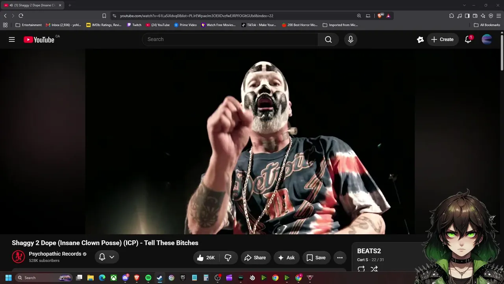Screen dimensions: 504x284
Task: Click the Create button
Action: coord(442,39)
